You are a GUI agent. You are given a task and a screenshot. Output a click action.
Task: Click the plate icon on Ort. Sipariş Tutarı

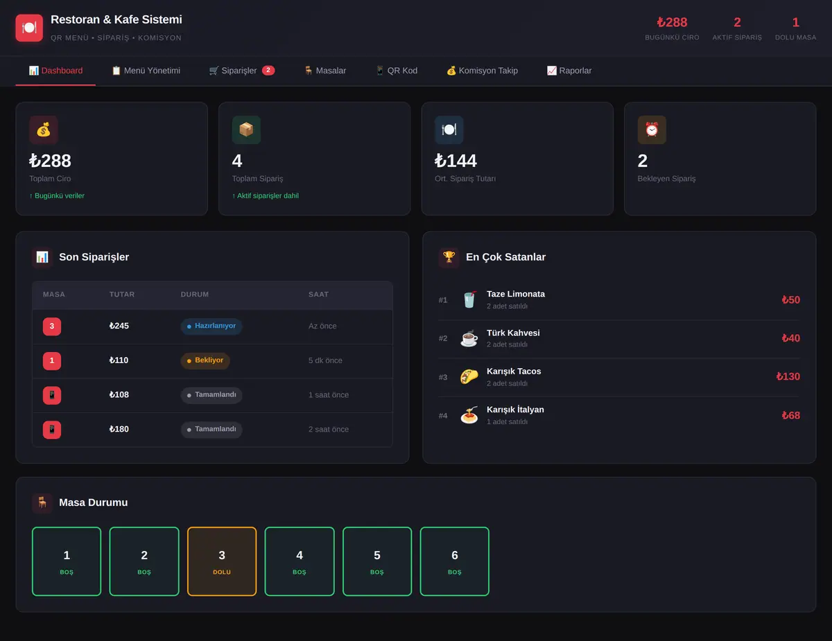click(x=449, y=130)
